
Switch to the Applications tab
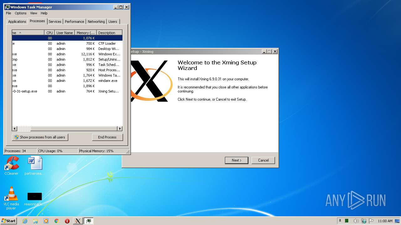click(17, 22)
